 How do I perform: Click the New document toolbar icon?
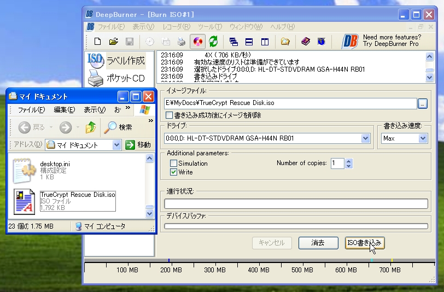point(97,42)
